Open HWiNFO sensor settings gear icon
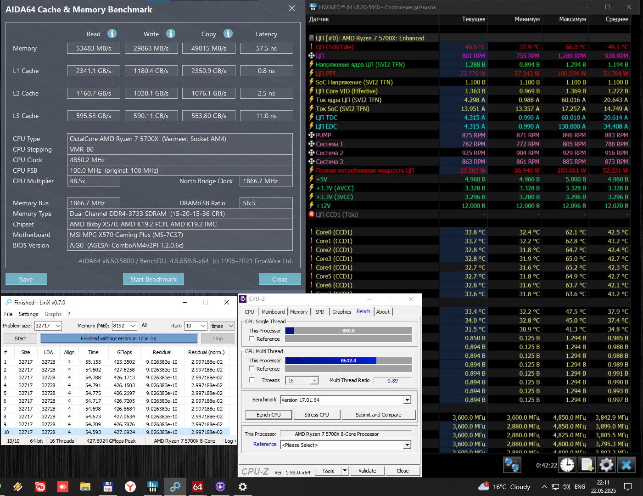This screenshot has width=643, height=496. pos(606,465)
